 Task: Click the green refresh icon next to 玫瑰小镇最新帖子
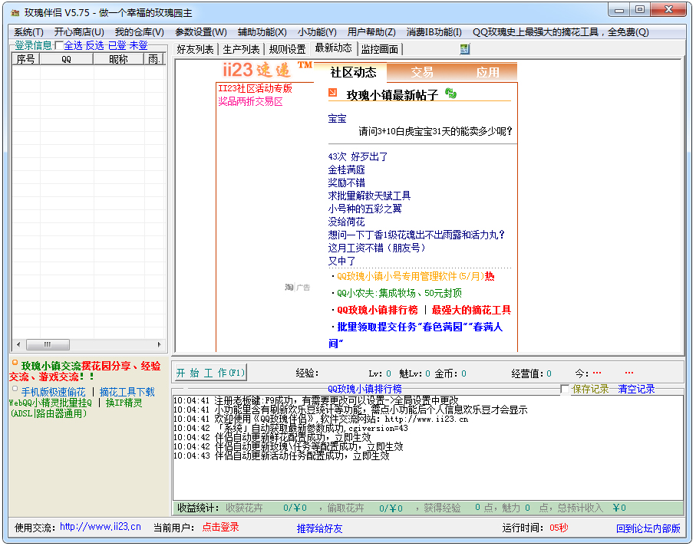pyautogui.click(x=450, y=94)
